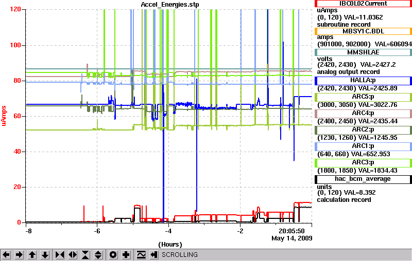
Task: Click the (Hours) x-axis label
Action: click(170, 245)
